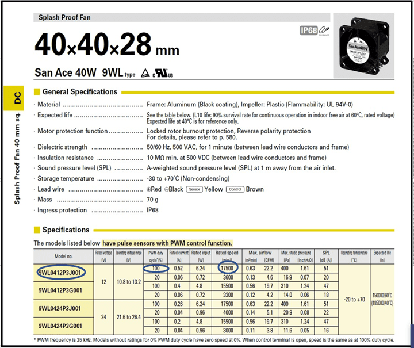Click the '21.6 to 26.4' voltage range cell
The height and width of the screenshot is (348, 414).
(x=129, y=317)
